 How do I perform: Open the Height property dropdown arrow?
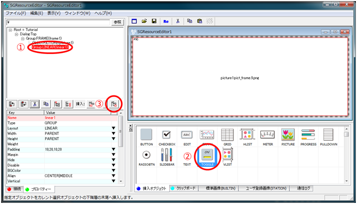[114, 139]
